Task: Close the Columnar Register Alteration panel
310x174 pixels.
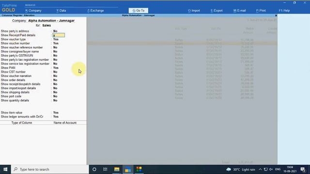Action: tap(276, 15)
